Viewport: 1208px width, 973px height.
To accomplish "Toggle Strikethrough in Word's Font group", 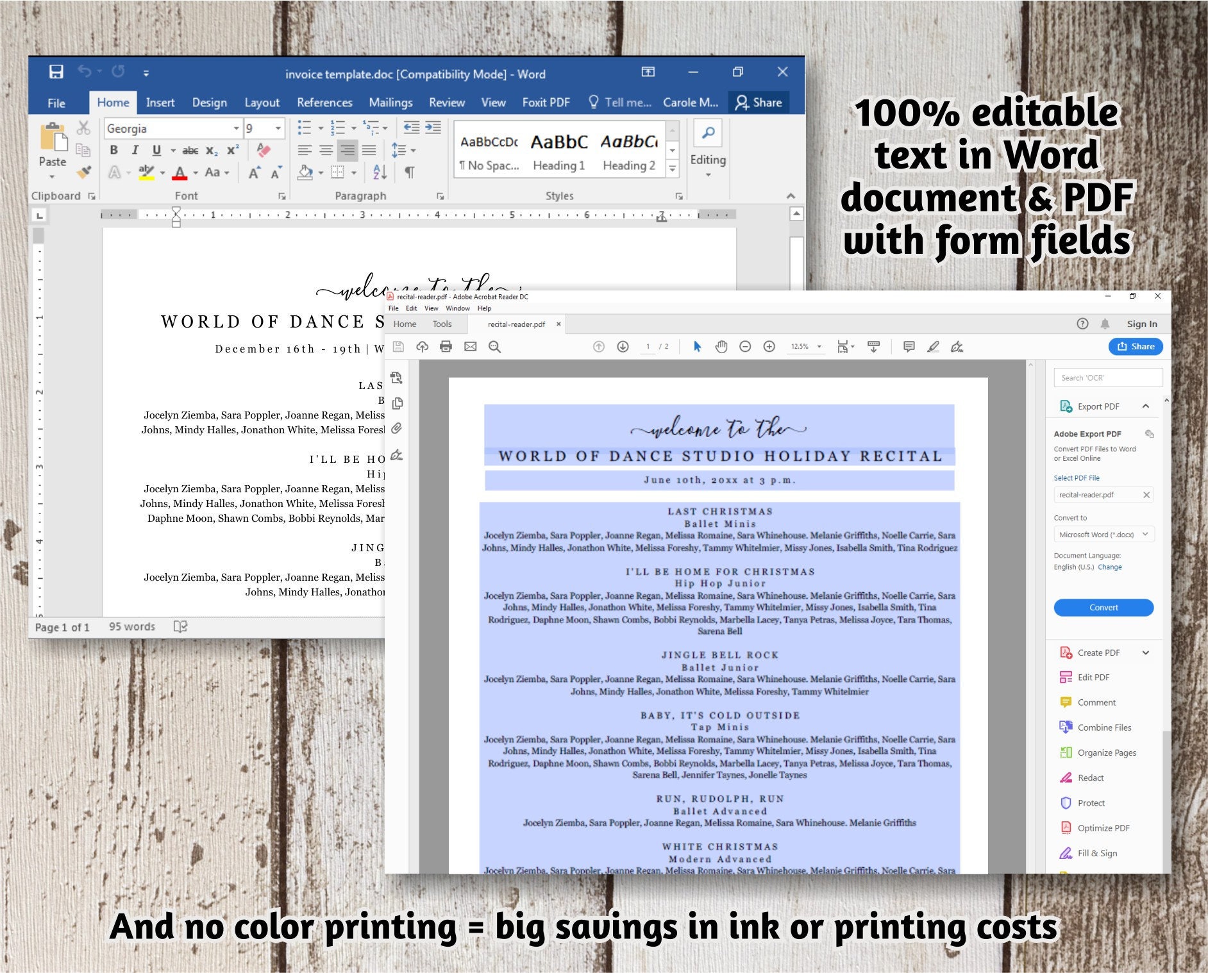I will 190,151.
